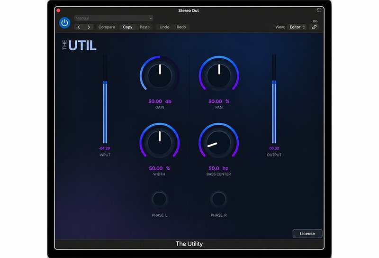The width and height of the screenshot is (379, 258).
Task: Click the 50.00 db gain value
Action: [160, 101]
